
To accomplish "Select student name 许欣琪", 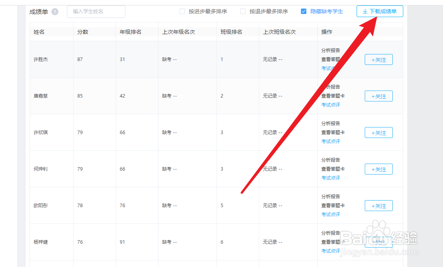I will coord(41,133).
